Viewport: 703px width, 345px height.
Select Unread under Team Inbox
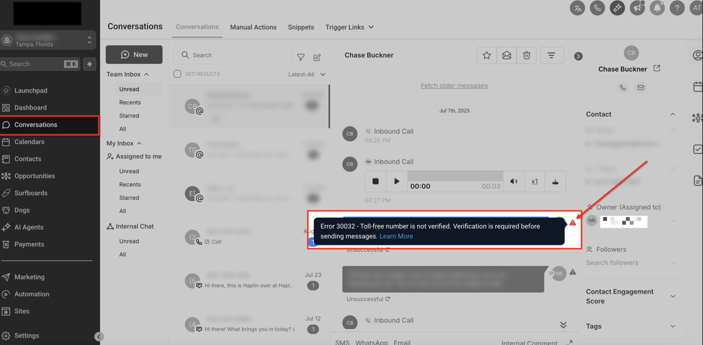(129, 89)
